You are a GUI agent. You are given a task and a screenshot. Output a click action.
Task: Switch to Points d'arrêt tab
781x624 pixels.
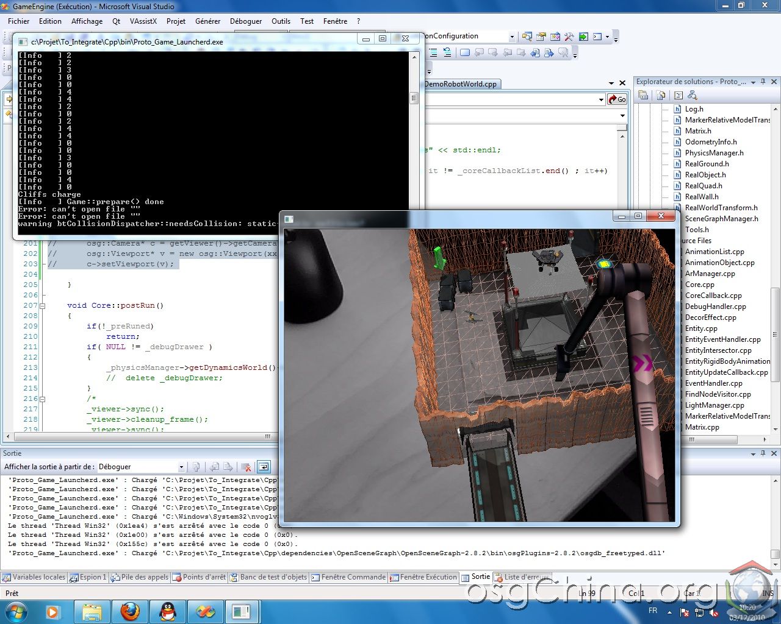tap(200, 576)
